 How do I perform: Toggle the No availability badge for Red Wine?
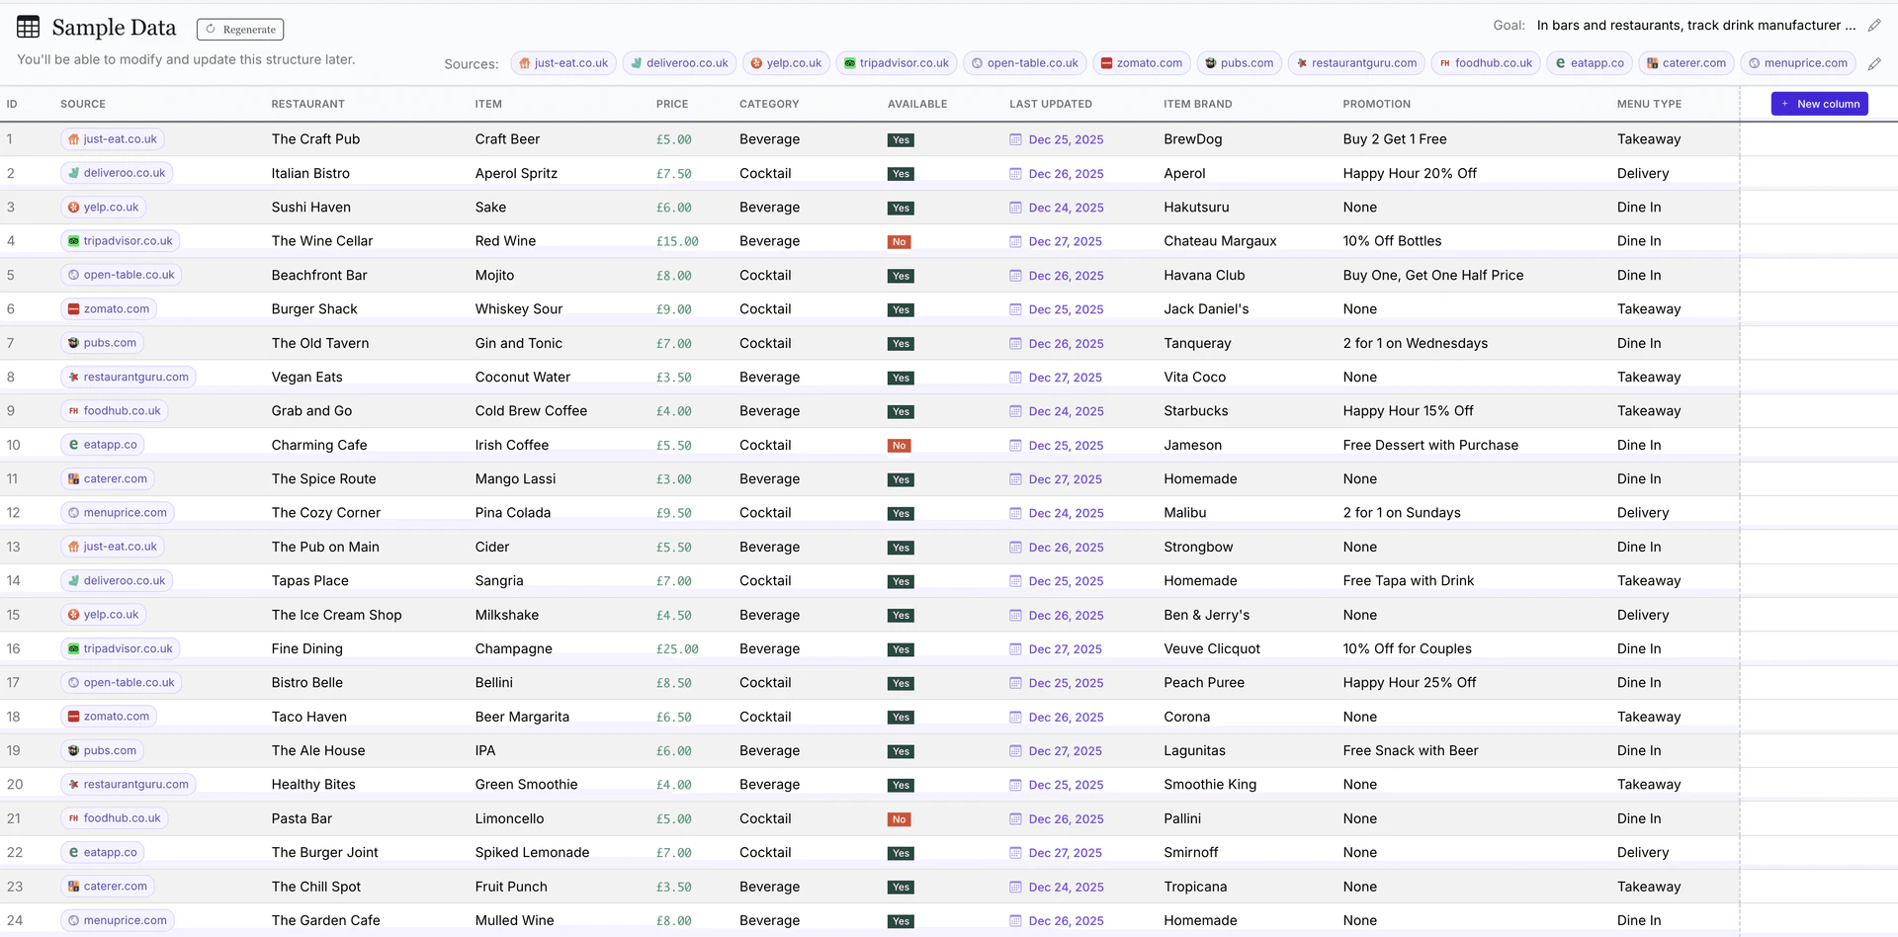tap(899, 242)
